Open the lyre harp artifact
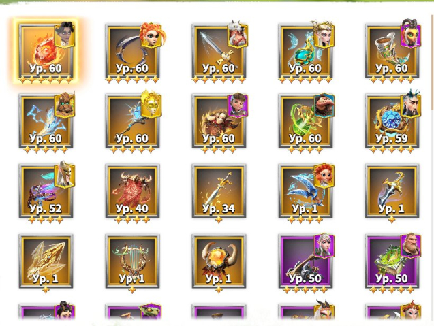Screen dimensions: 434x326 tap(133, 261)
